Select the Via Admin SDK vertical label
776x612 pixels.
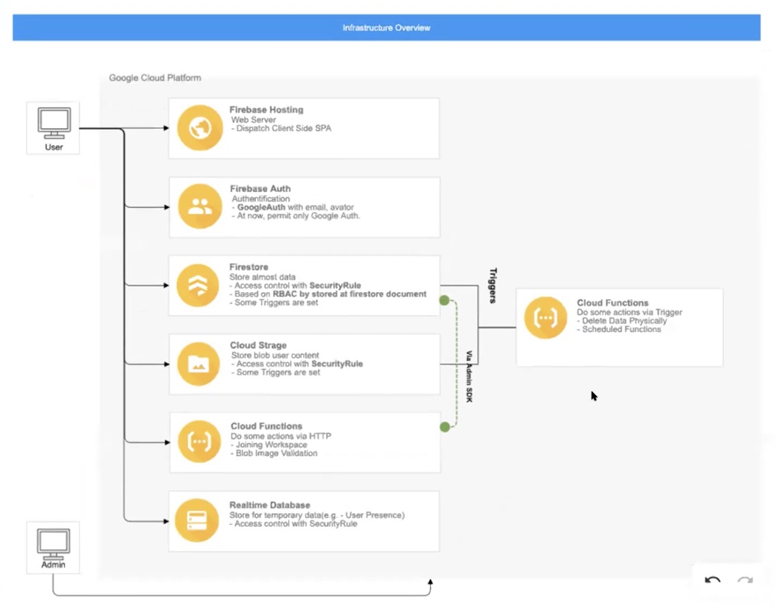coord(469,376)
